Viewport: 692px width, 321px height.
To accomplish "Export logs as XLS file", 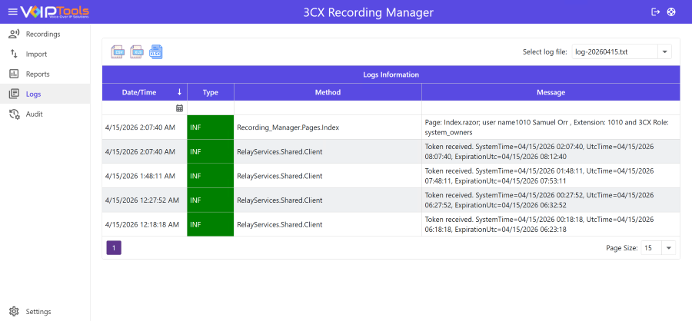I will [137, 51].
